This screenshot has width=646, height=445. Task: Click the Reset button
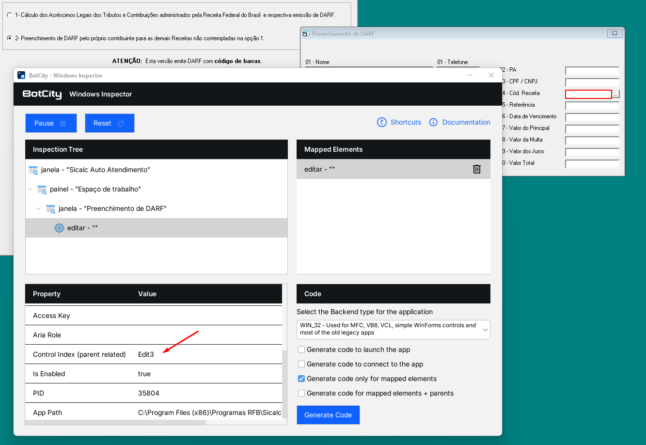pyautogui.click(x=110, y=123)
